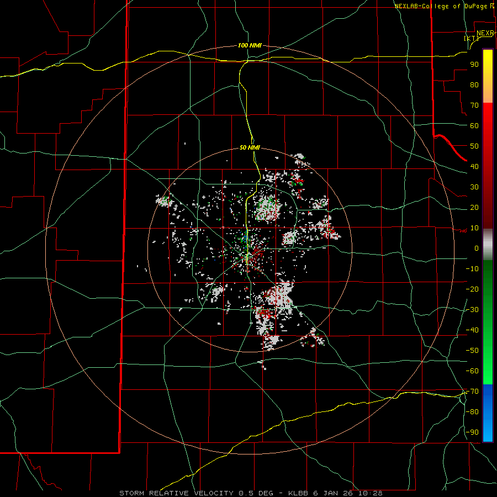Select the -30 value on the velocity scale

[x=472, y=310]
